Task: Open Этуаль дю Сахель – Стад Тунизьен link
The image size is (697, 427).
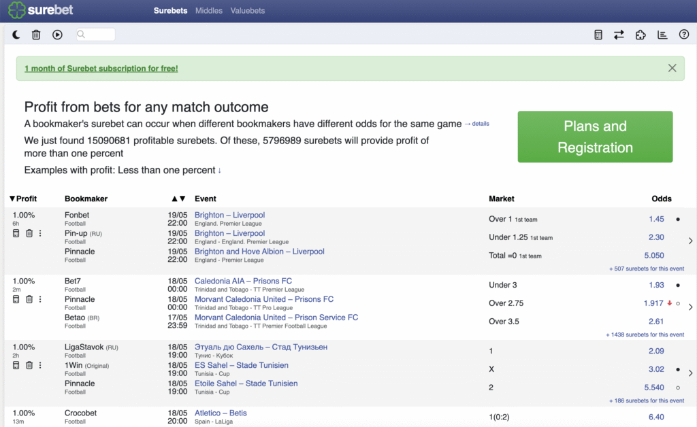Action: coord(261,347)
